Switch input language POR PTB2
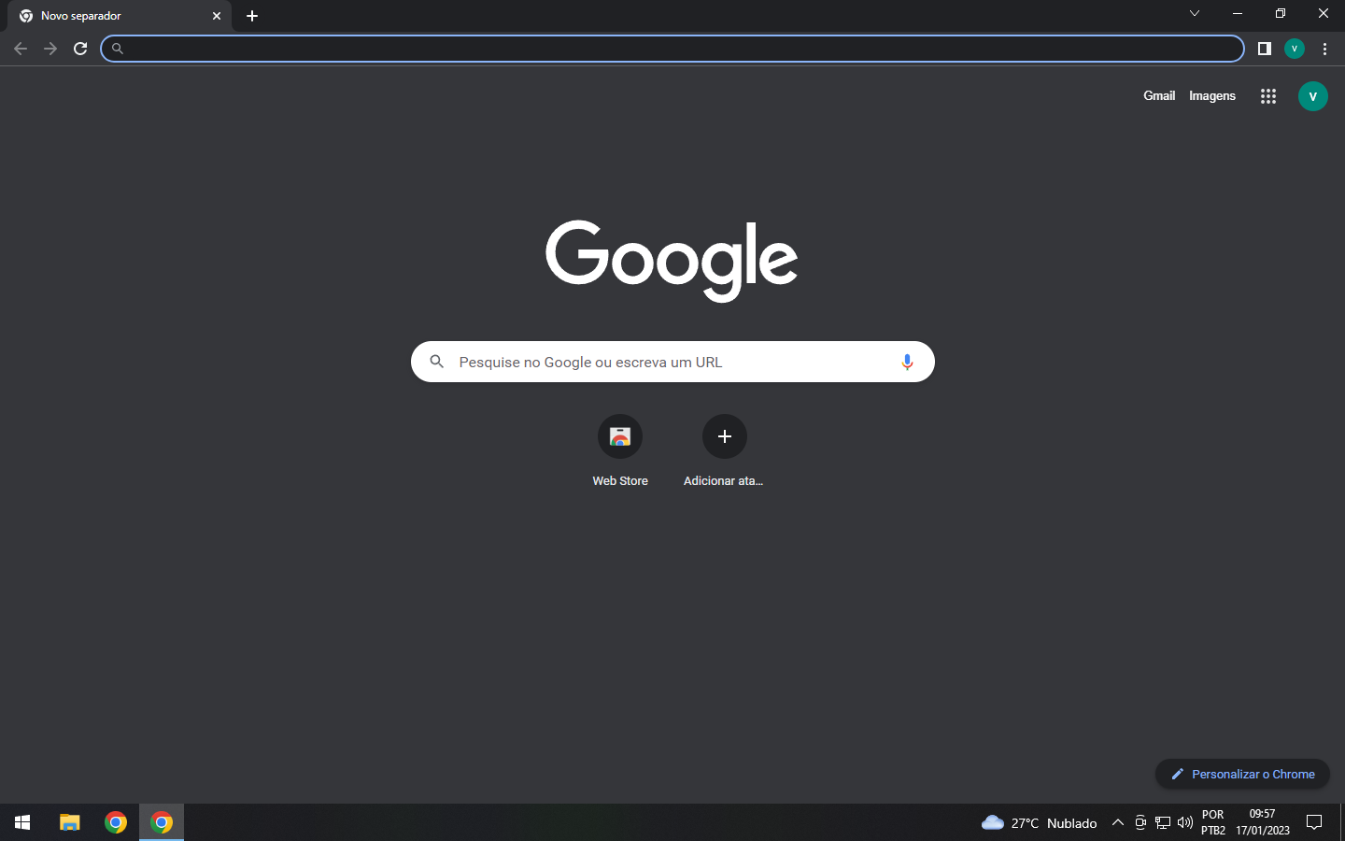Screen dimensions: 1345x841 1213,822
